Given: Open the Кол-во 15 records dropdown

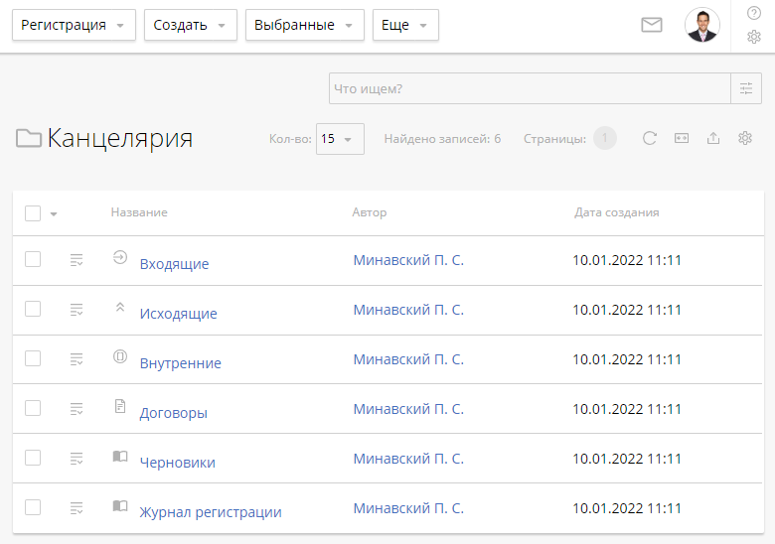Looking at the screenshot, I should click(x=340, y=139).
